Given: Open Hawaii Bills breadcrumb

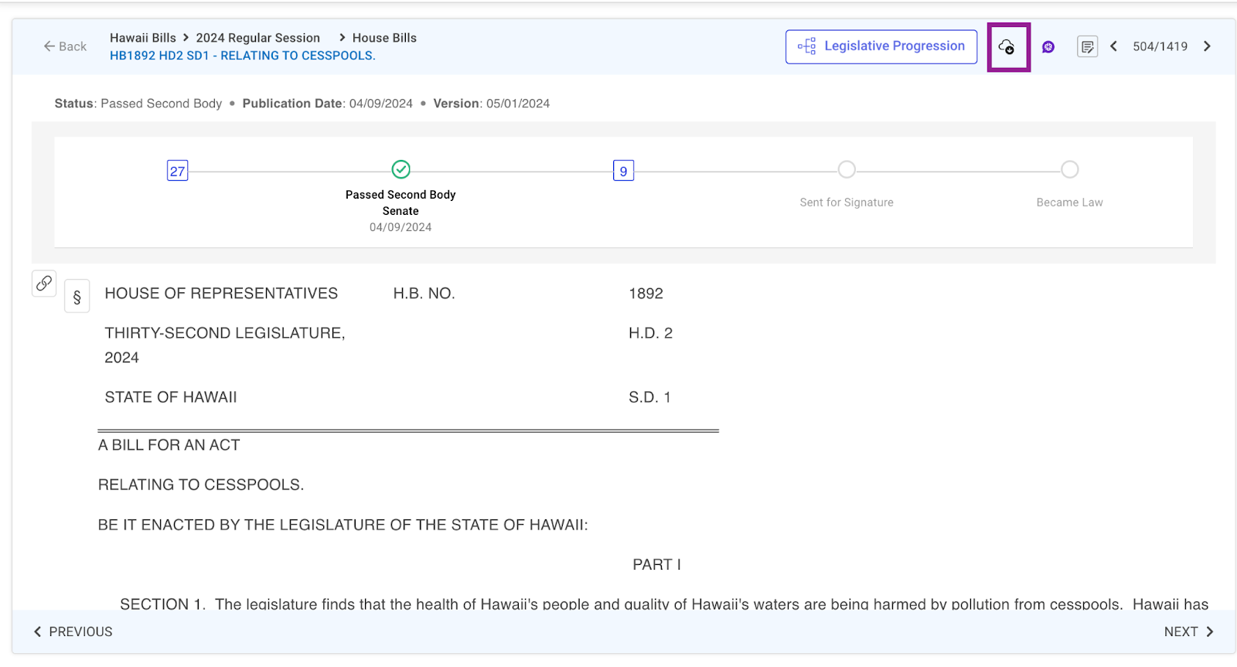Looking at the screenshot, I should point(143,38).
